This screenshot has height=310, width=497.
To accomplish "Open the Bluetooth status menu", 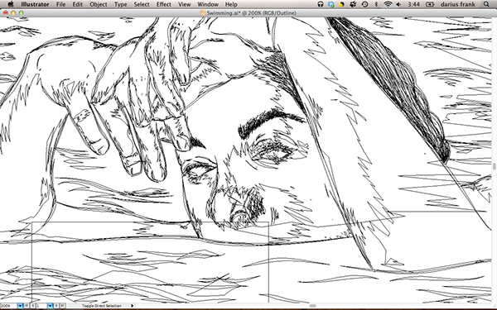I will point(376,4).
